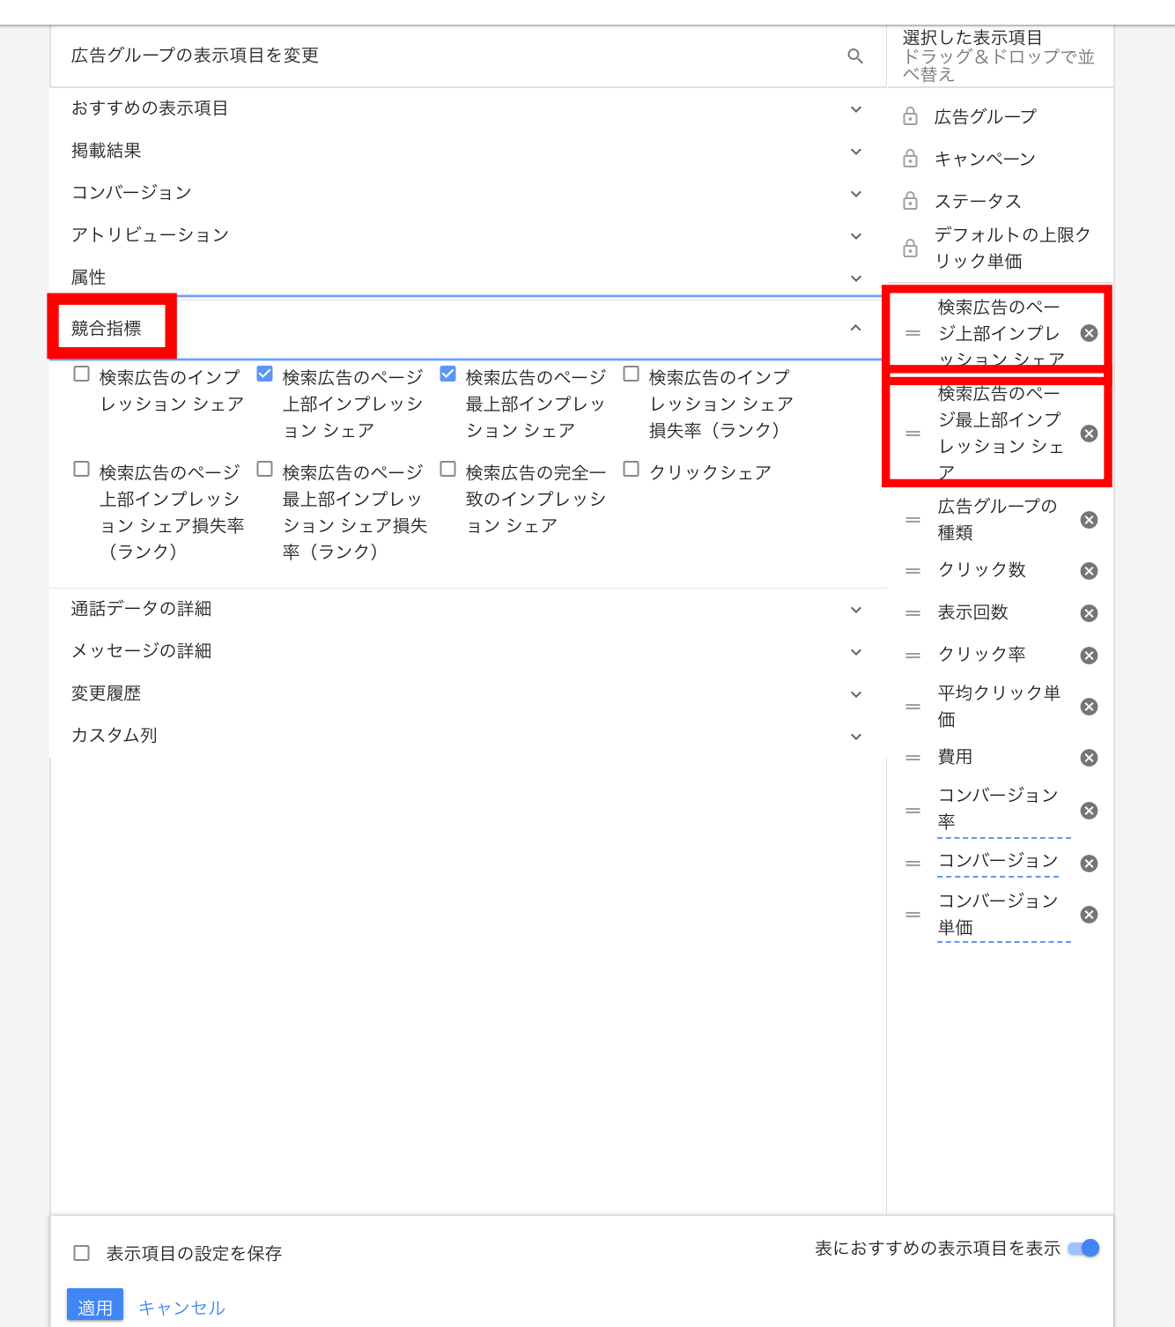
Task: Expand the コンバージョン section
Action: pyautogui.click(x=855, y=194)
